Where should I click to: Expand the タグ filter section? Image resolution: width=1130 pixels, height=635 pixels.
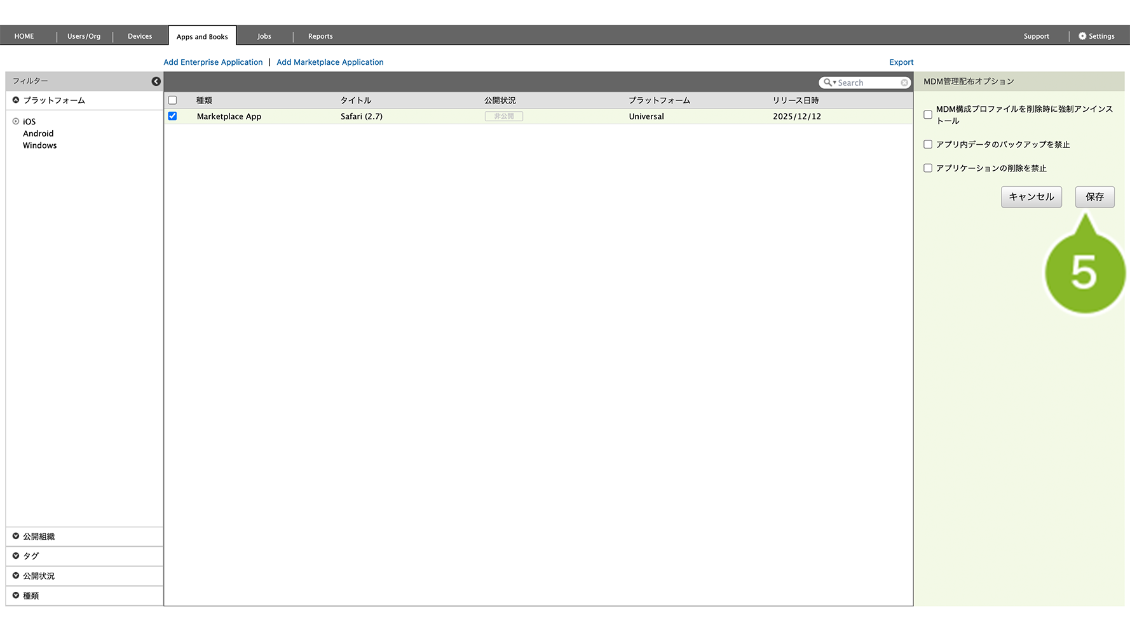(16, 556)
